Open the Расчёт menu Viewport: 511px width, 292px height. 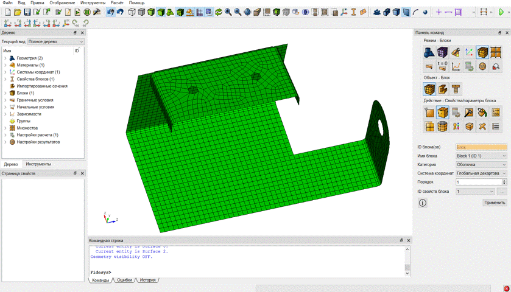click(x=117, y=2)
